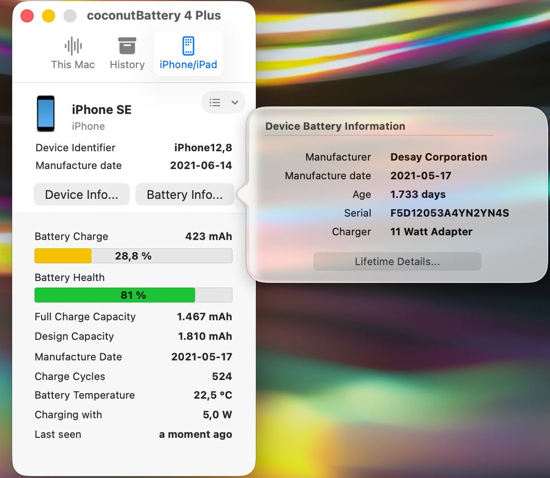Click the Full Charge Capacity label

85,316
